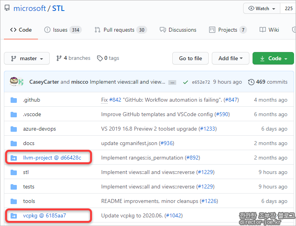Screen dimensions: 296x226
Task: Click the Issues count badge 314
Action: point(76,30)
